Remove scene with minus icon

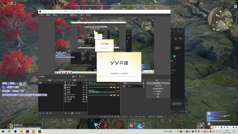[x=43, y=113]
